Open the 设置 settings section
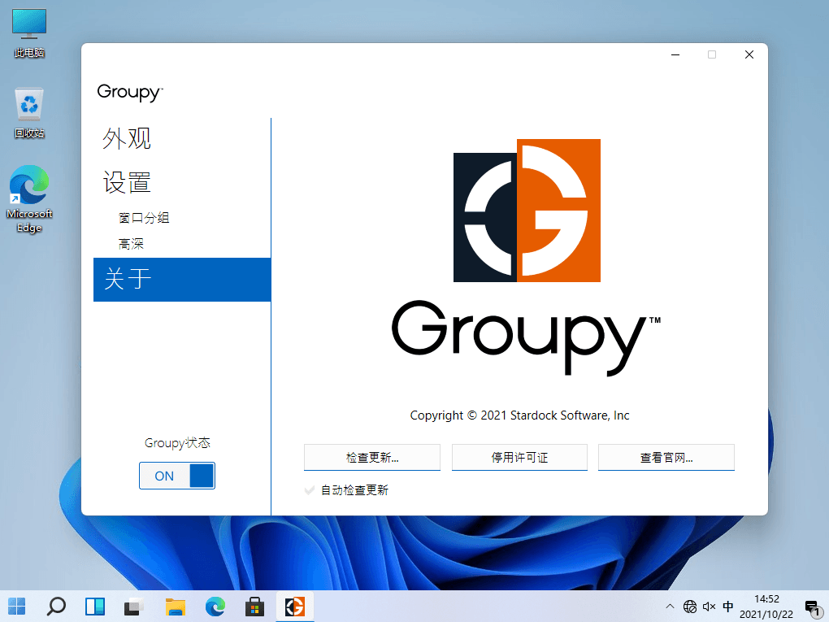 127,182
